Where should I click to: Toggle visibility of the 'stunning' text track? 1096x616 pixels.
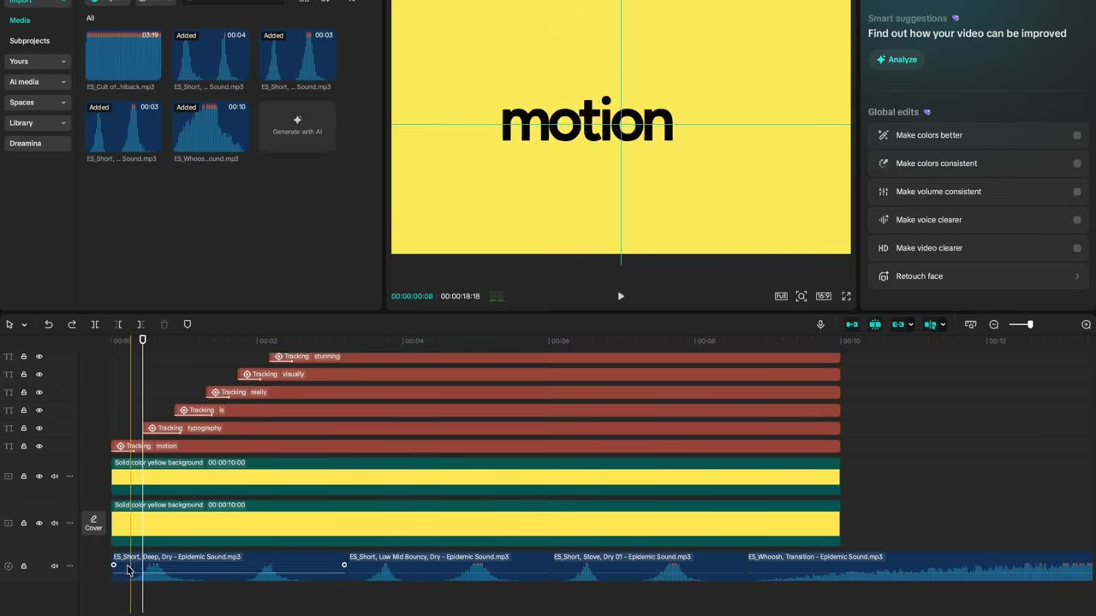[x=39, y=357]
